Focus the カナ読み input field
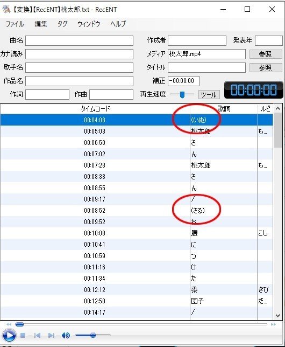Image resolution: width=285 pixels, height=347 pixels. tap(79, 54)
